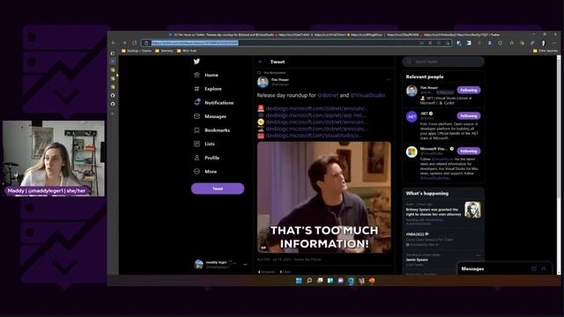Open Bookmarks in Twitter sidebar
Screen dimensions: 564x317
click(x=211, y=130)
